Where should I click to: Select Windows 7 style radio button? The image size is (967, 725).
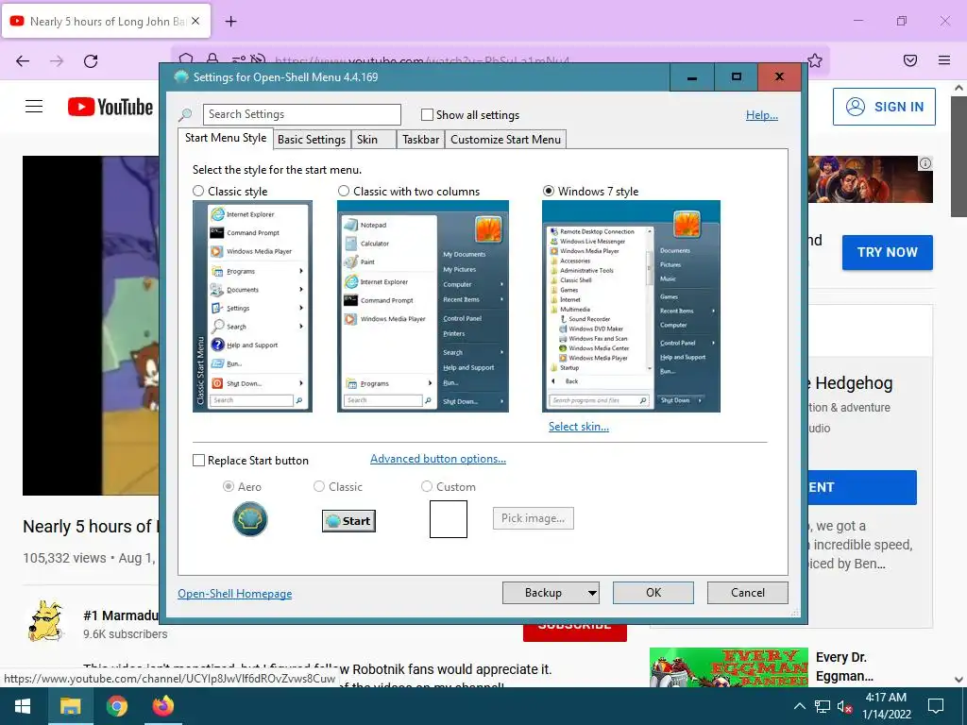tap(549, 191)
